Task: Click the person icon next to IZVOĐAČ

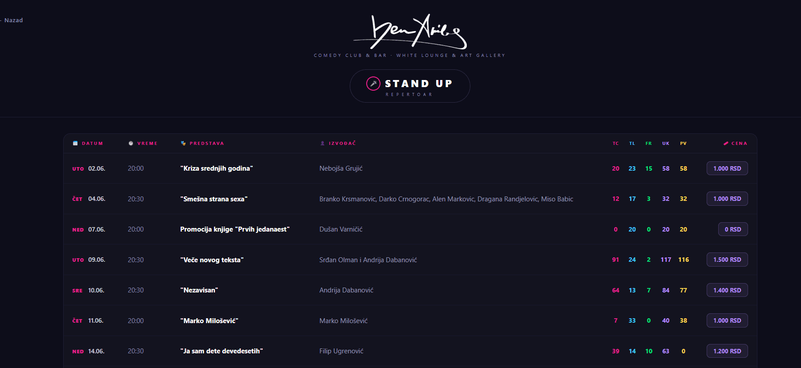Action: 323,143
